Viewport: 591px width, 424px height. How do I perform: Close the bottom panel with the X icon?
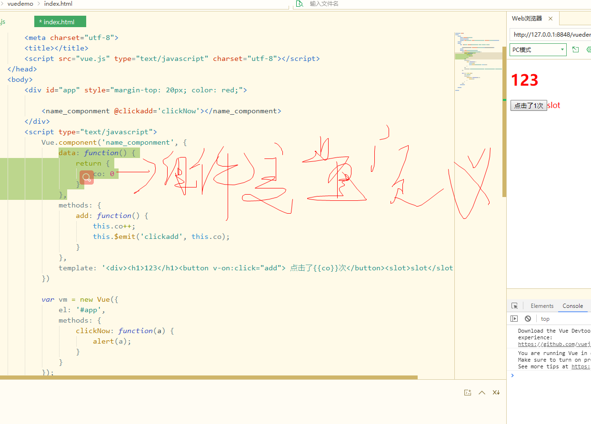click(x=496, y=393)
